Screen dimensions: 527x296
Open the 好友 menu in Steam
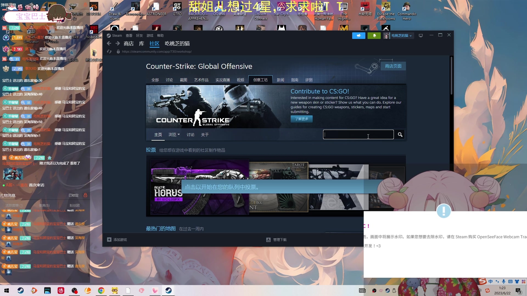point(139,36)
